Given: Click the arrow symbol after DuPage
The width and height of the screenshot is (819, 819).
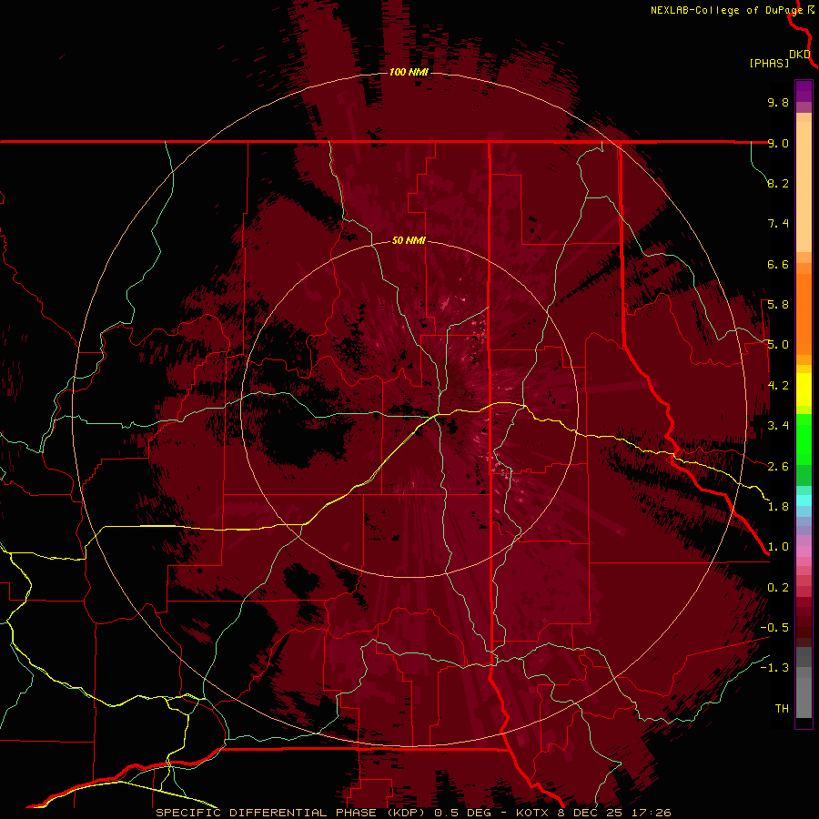Looking at the screenshot, I should [x=811, y=9].
